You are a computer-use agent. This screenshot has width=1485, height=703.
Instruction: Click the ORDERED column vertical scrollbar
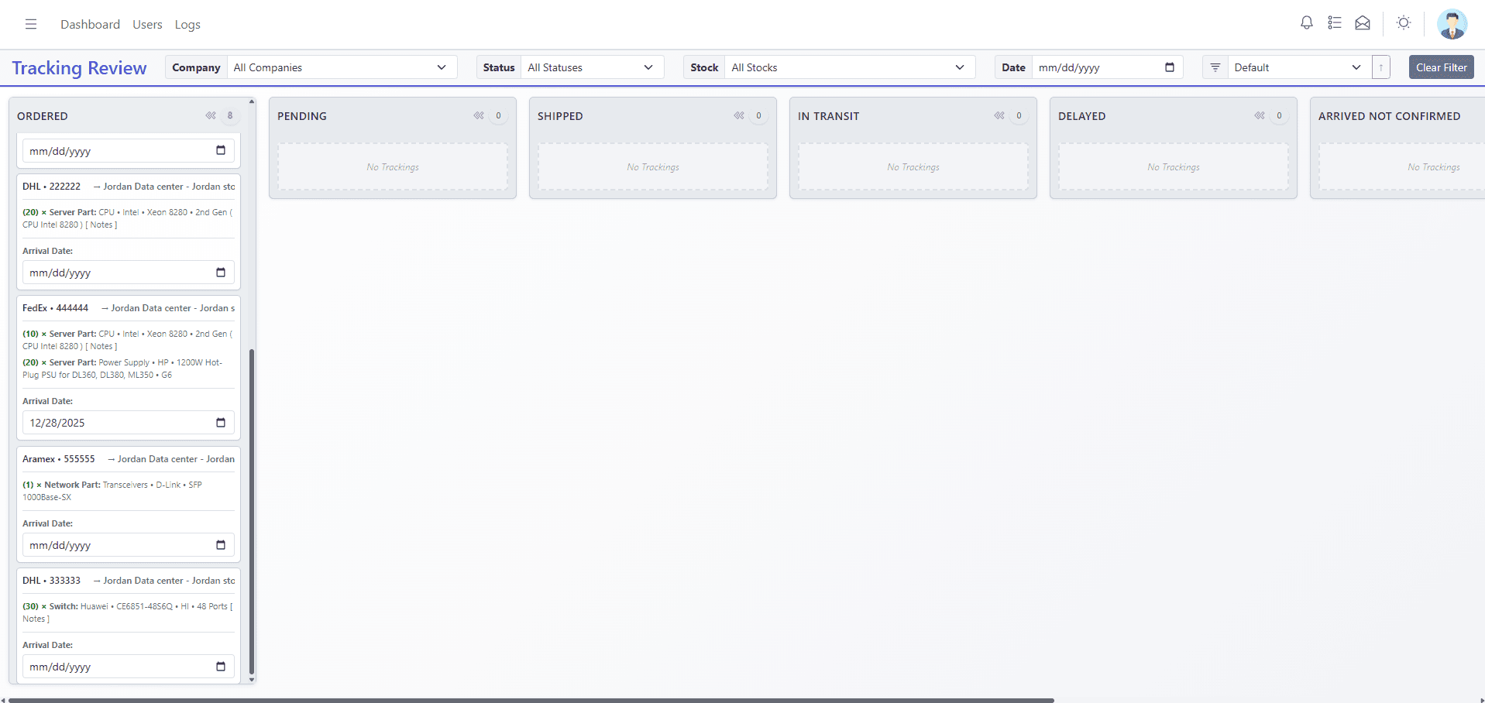point(252,511)
